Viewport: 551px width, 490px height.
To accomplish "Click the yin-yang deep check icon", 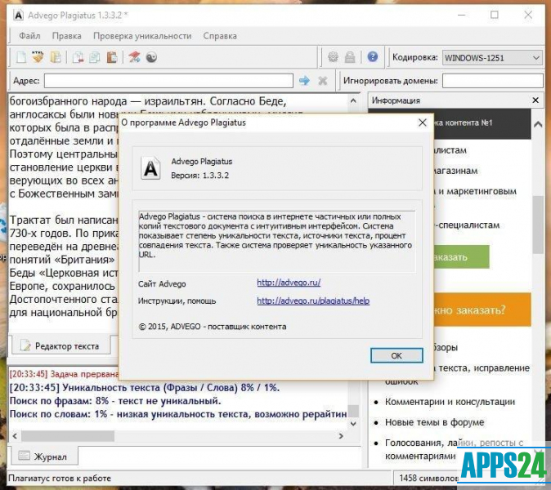I will 151,57.
